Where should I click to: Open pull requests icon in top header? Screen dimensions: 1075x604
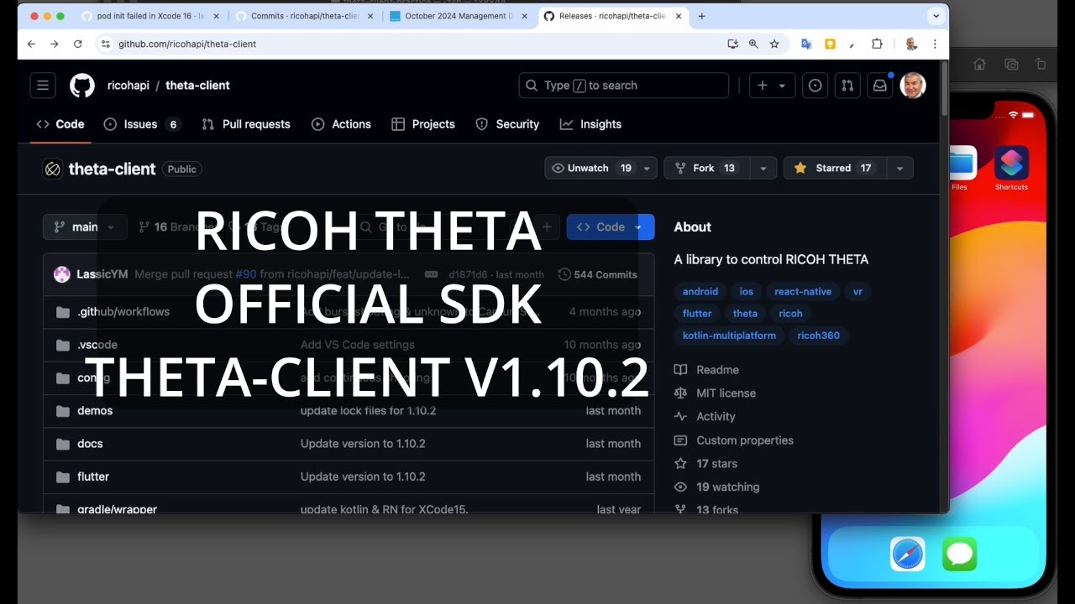(x=847, y=86)
